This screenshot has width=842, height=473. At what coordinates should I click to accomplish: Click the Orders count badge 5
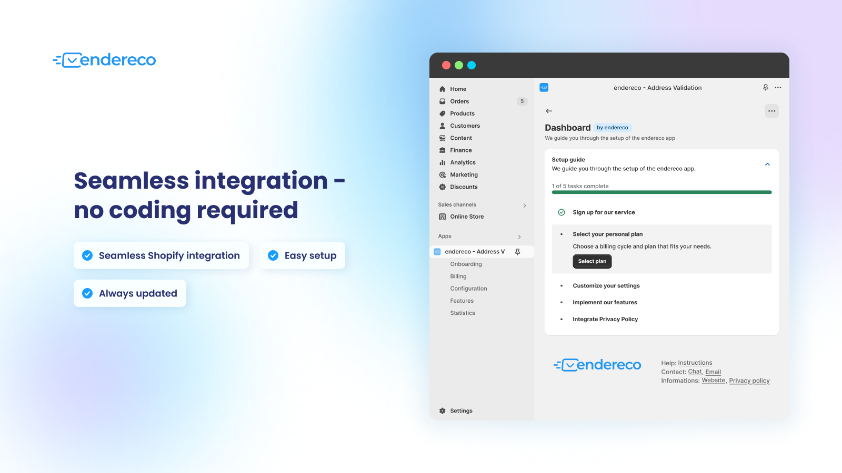[x=522, y=101]
